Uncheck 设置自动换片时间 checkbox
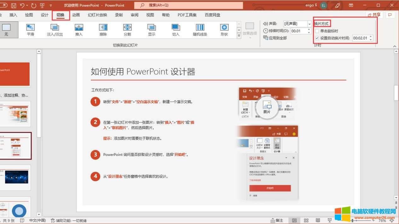Screen dimensions: 399x224 pos(317,38)
